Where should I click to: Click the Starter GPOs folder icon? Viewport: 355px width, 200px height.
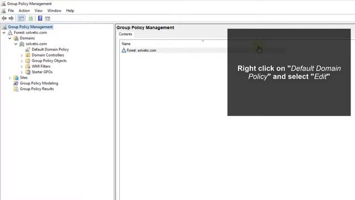[28, 72]
